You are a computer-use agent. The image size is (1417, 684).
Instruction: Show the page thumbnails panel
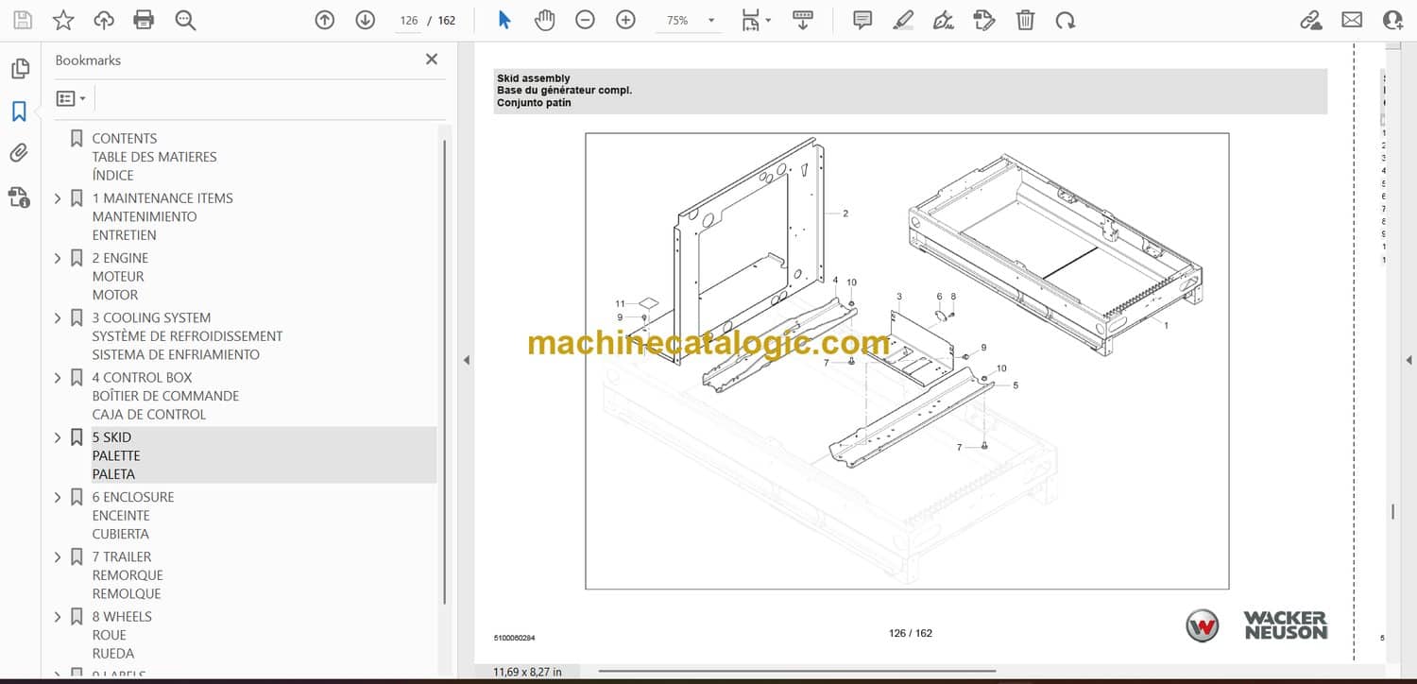(x=19, y=68)
